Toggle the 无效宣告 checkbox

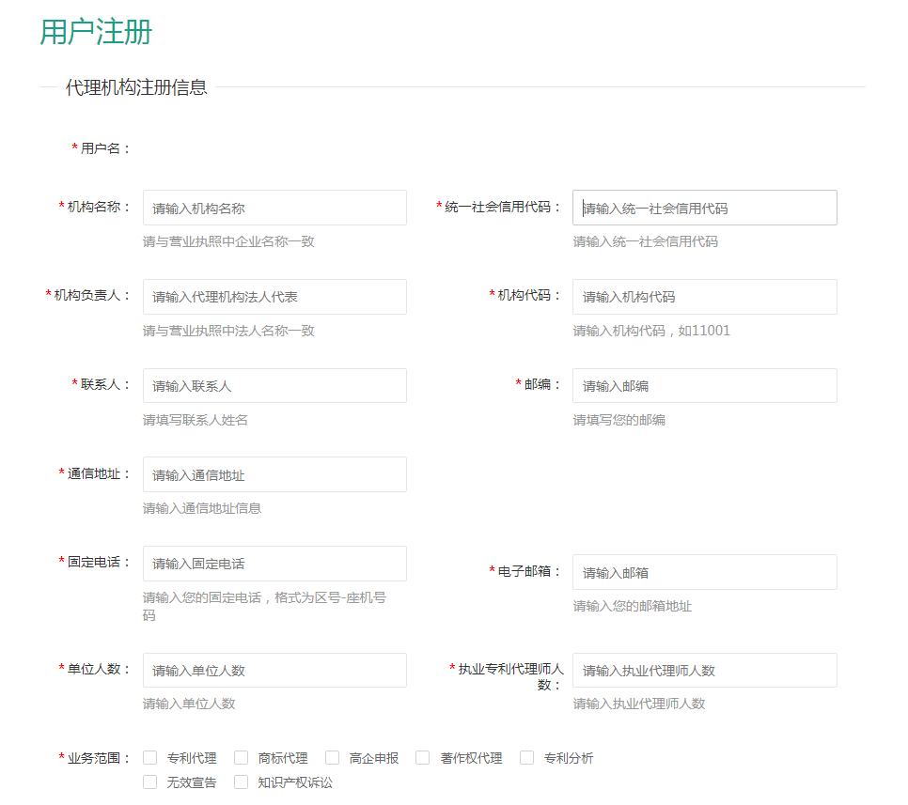[x=150, y=782]
